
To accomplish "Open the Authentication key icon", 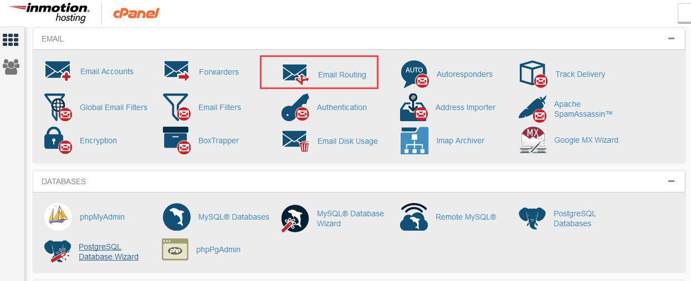I will (295, 107).
